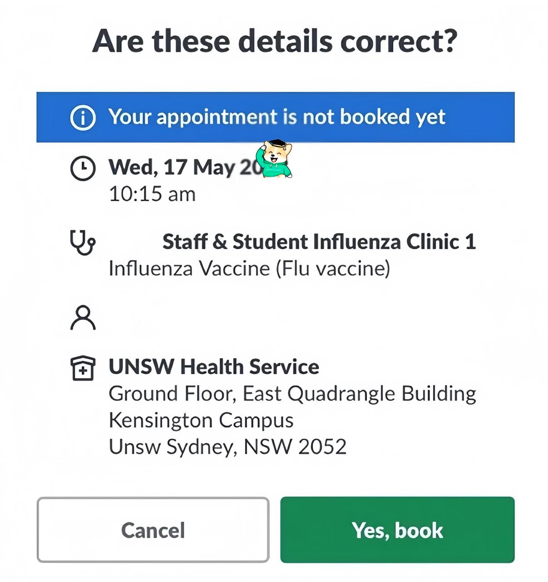Click 'Unsw Sydney, NSW 2052' address line
Viewport: 548px width, 582px height.
227,447
